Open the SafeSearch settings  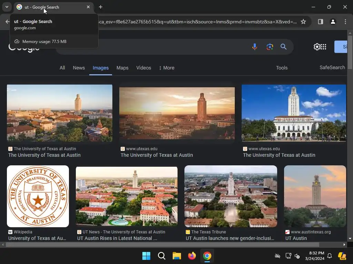click(x=332, y=68)
